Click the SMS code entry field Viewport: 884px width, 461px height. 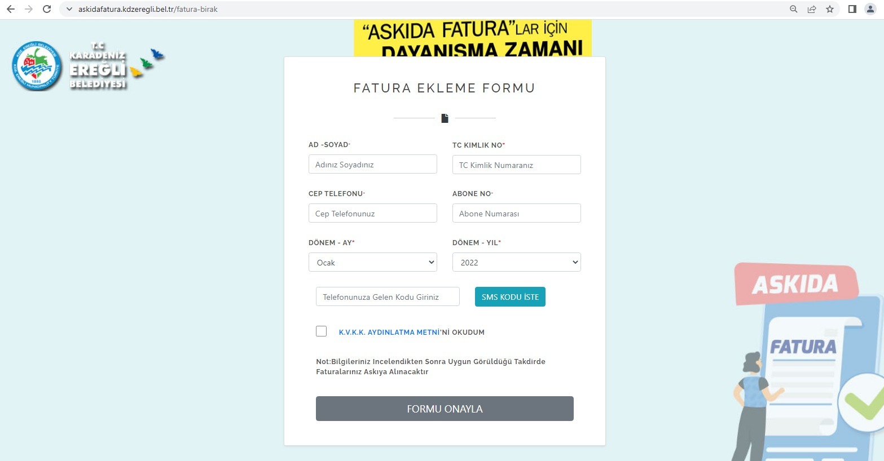[x=388, y=297]
